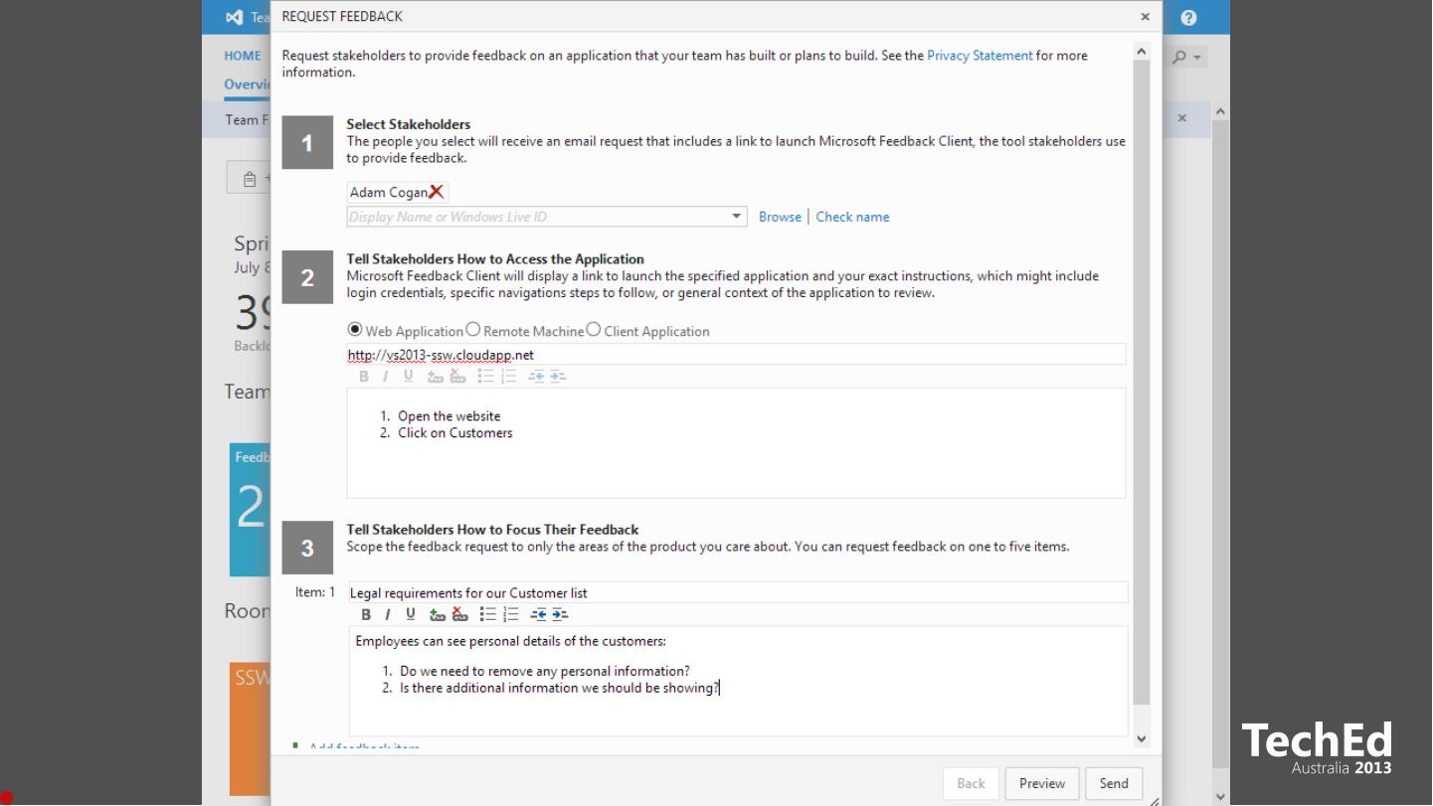1433x806 pixels.
Task: Remove Adam Cogan with the red X
Action: pos(437,192)
